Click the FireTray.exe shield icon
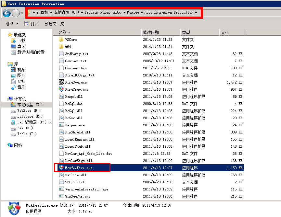281x217 pixels. click(x=61, y=89)
